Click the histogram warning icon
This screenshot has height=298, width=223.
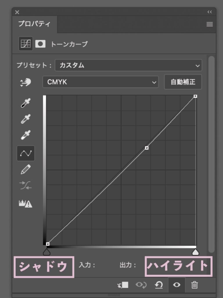[x=26, y=204]
